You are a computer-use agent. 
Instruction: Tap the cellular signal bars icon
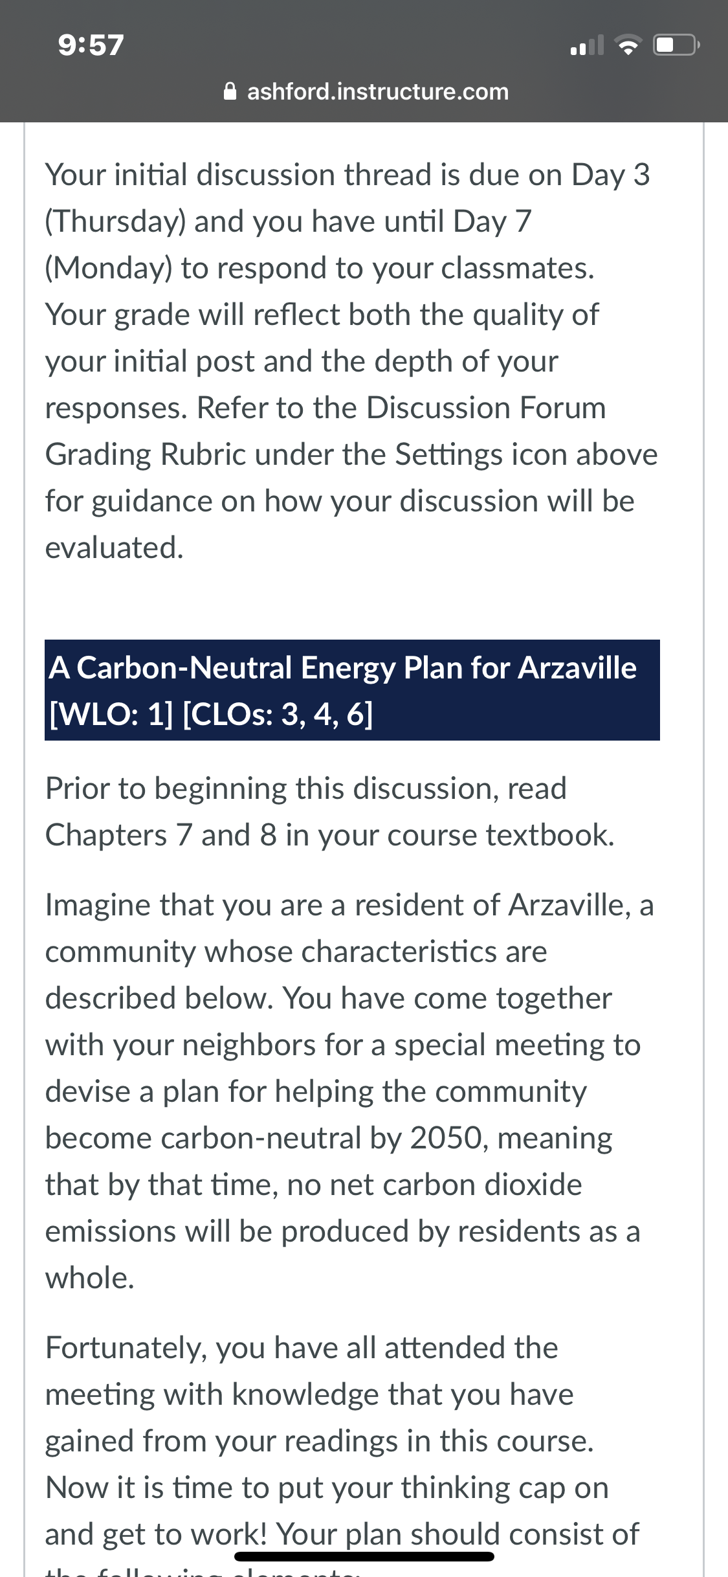pyautogui.click(x=587, y=45)
